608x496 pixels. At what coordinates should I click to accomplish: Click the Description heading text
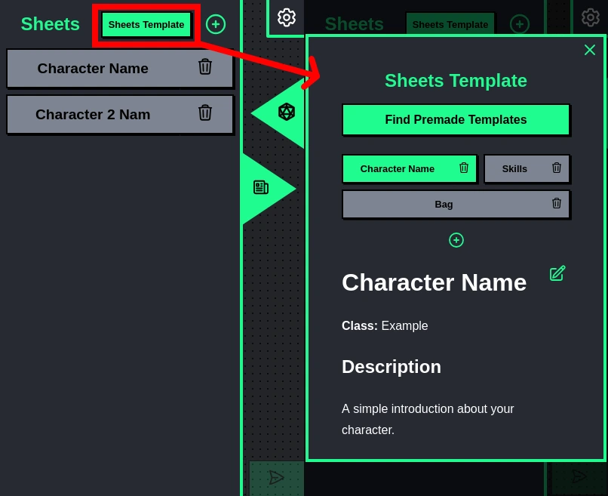(x=392, y=367)
